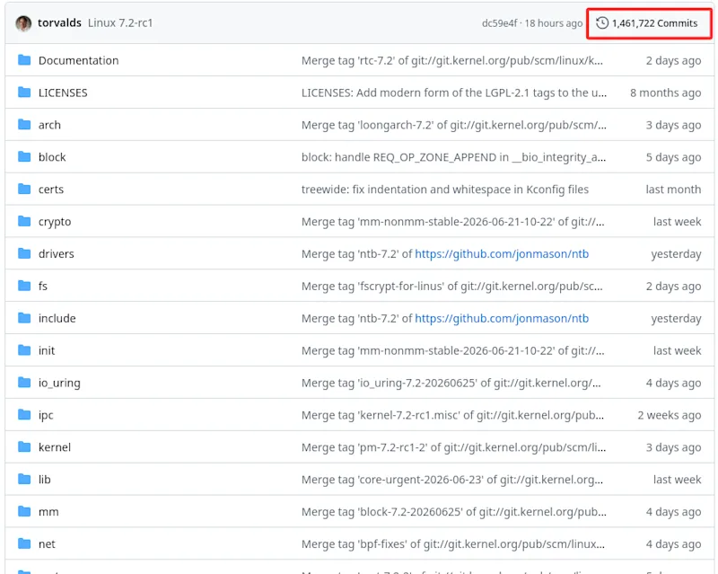This screenshot has height=574, width=718.
Task: Open the jonmason/ntb link in drivers row
Action: pyautogui.click(x=502, y=253)
